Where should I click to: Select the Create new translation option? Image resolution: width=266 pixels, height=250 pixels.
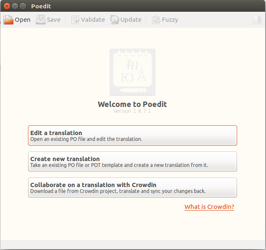[x=132, y=161]
